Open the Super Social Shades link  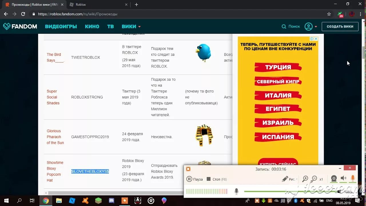point(53,97)
